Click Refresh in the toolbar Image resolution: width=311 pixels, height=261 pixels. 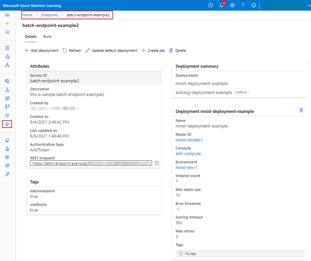[x=72, y=50]
